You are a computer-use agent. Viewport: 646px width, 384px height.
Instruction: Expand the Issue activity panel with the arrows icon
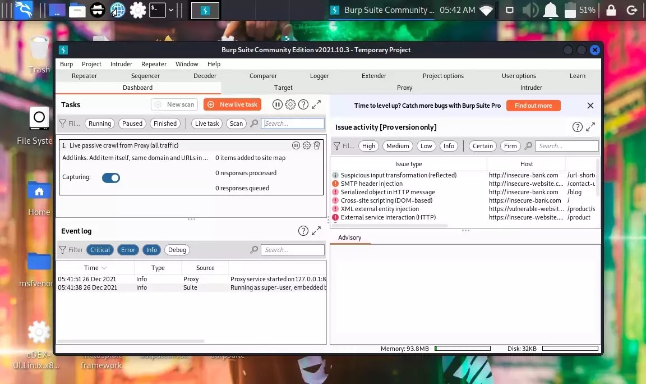point(590,127)
